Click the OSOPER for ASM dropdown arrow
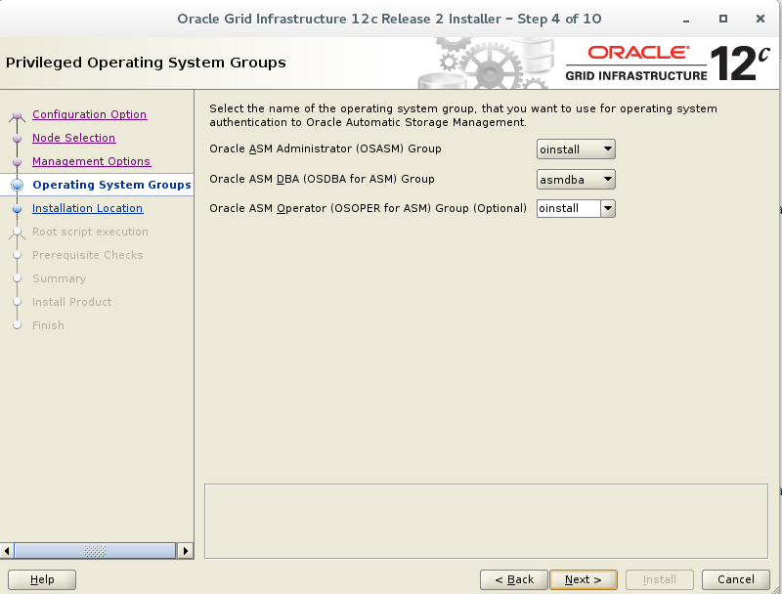The height and width of the screenshot is (594, 782). [x=608, y=208]
